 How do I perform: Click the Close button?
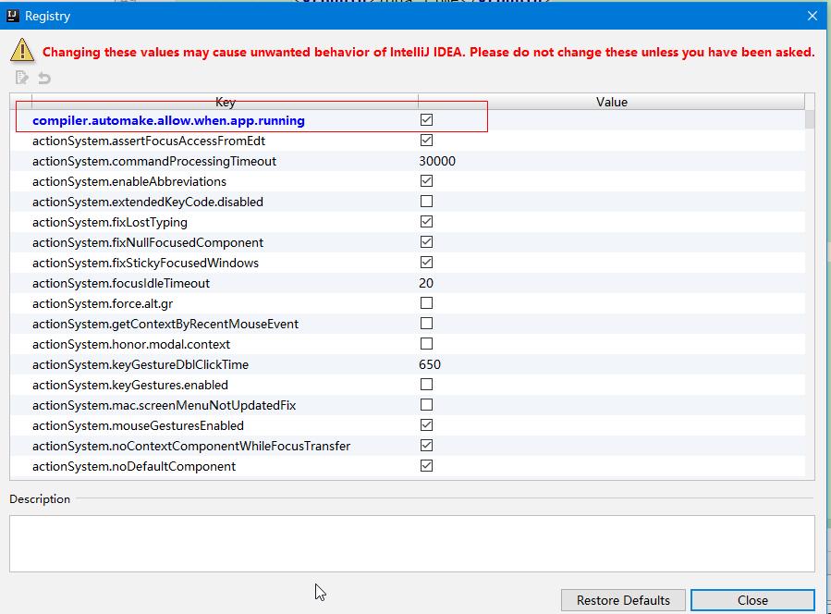(x=752, y=600)
